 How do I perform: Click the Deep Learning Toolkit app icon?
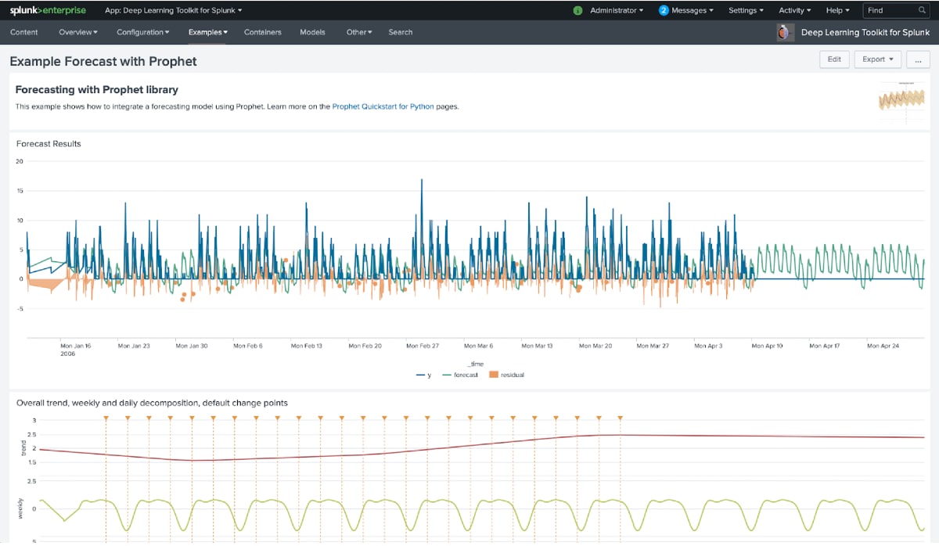(x=786, y=32)
